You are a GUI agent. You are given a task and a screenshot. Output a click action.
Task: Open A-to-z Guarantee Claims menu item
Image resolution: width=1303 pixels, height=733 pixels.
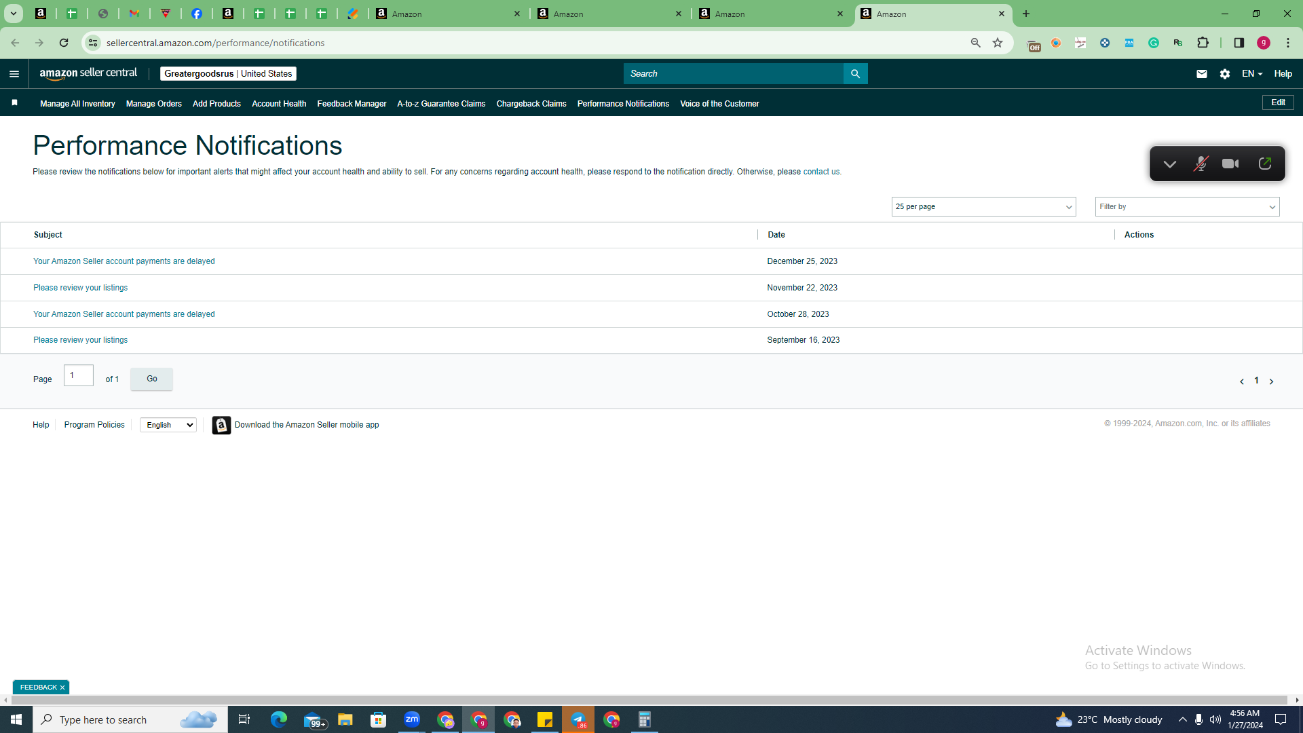click(441, 104)
